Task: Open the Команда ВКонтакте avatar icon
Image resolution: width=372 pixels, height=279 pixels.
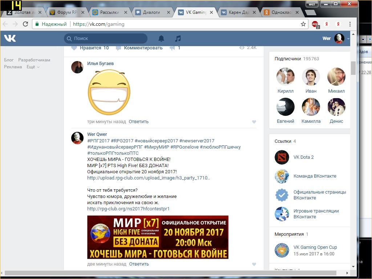Action: point(282,176)
